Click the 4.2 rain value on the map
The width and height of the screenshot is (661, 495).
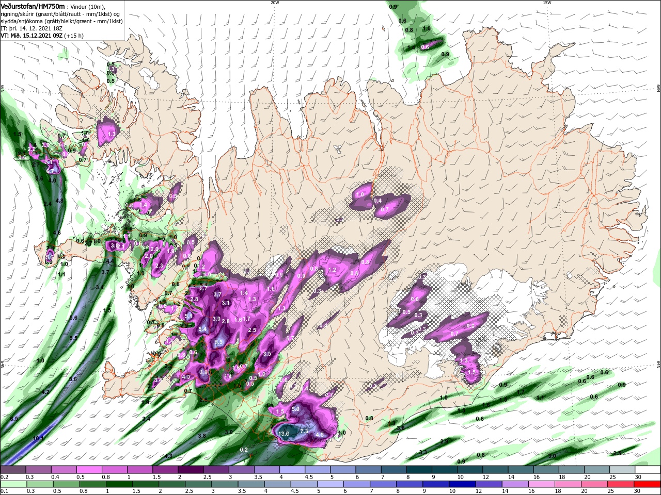click(45, 392)
